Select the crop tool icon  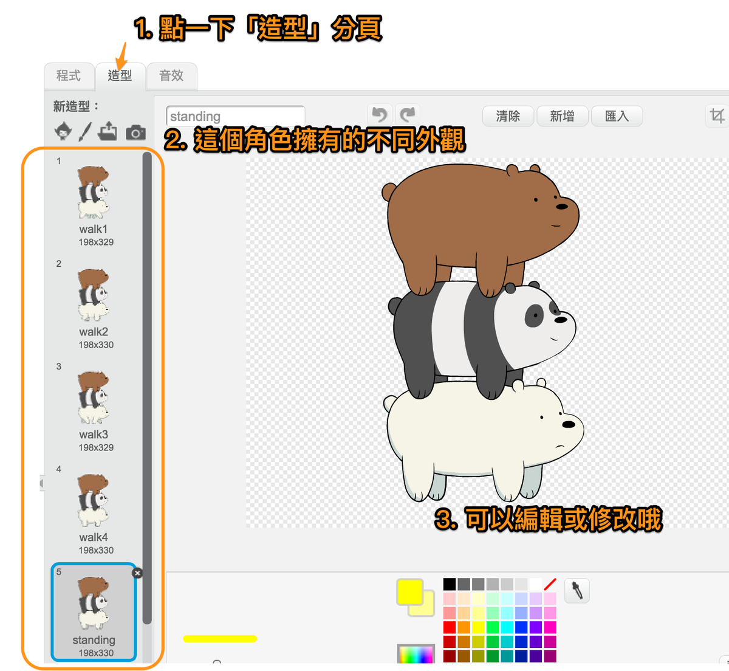pos(717,115)
